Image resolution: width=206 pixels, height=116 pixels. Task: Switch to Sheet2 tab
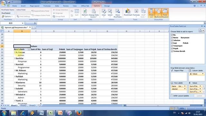point(23,105)
